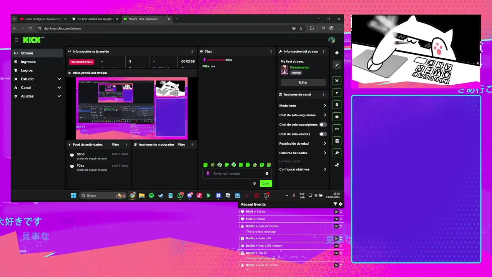
Task: Open a new browser tab
Action: [177, 19]
